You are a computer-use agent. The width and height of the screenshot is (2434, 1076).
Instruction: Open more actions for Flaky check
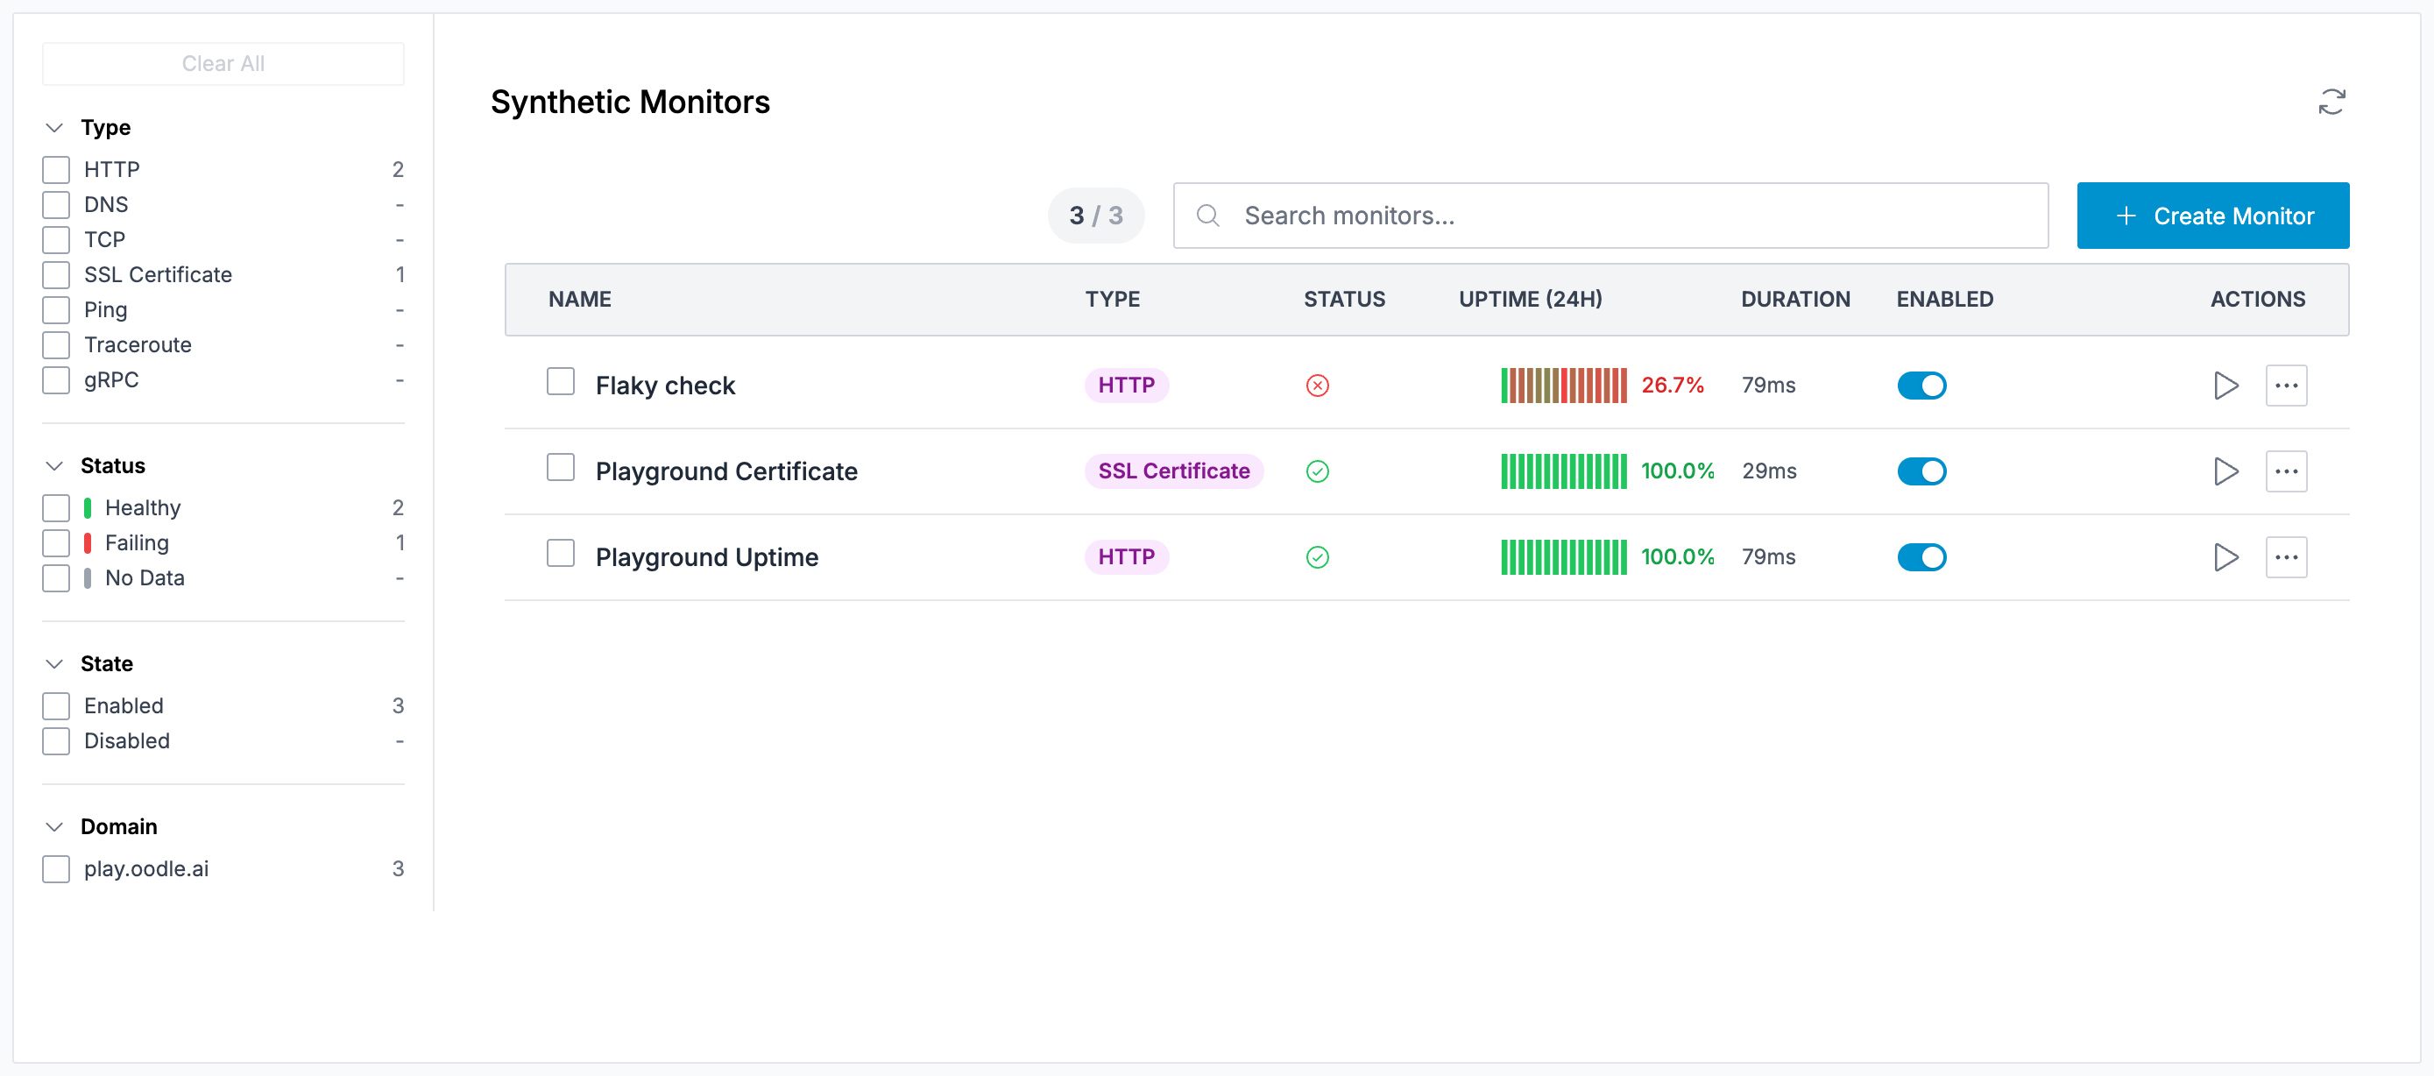click(x=2286, y=386)
